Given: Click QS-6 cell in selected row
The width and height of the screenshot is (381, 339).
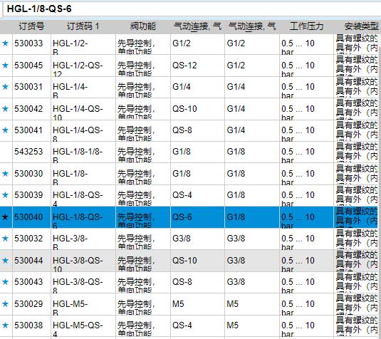Looking at the screenshot, I should coord(182,217).
